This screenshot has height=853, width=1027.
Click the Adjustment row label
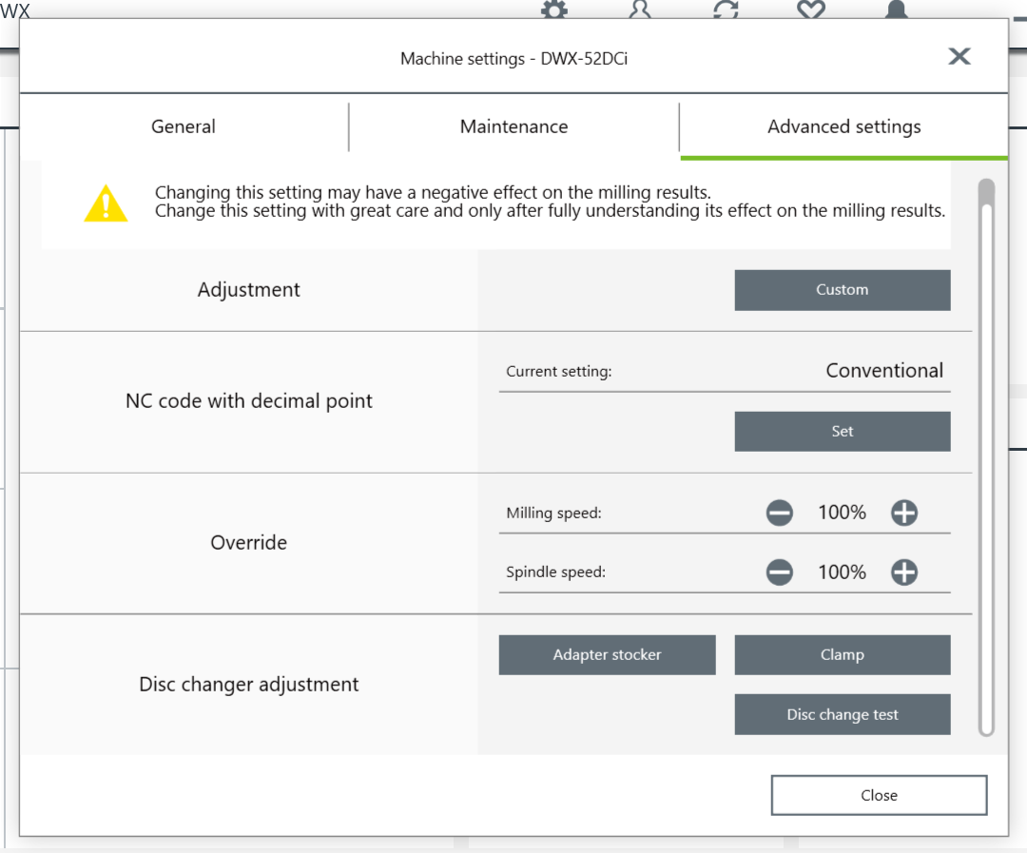(249, 290)
